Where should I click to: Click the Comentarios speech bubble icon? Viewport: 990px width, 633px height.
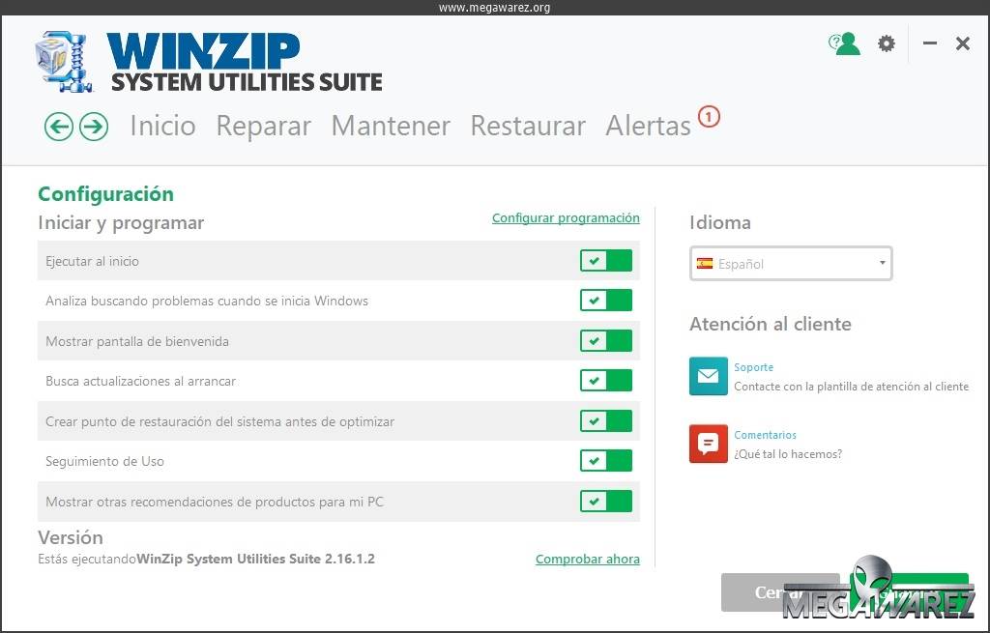[x=709, y=444]
